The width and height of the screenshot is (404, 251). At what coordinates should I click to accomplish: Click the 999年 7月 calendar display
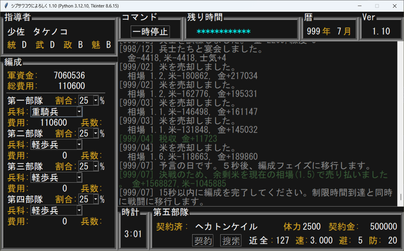[329, 32]
